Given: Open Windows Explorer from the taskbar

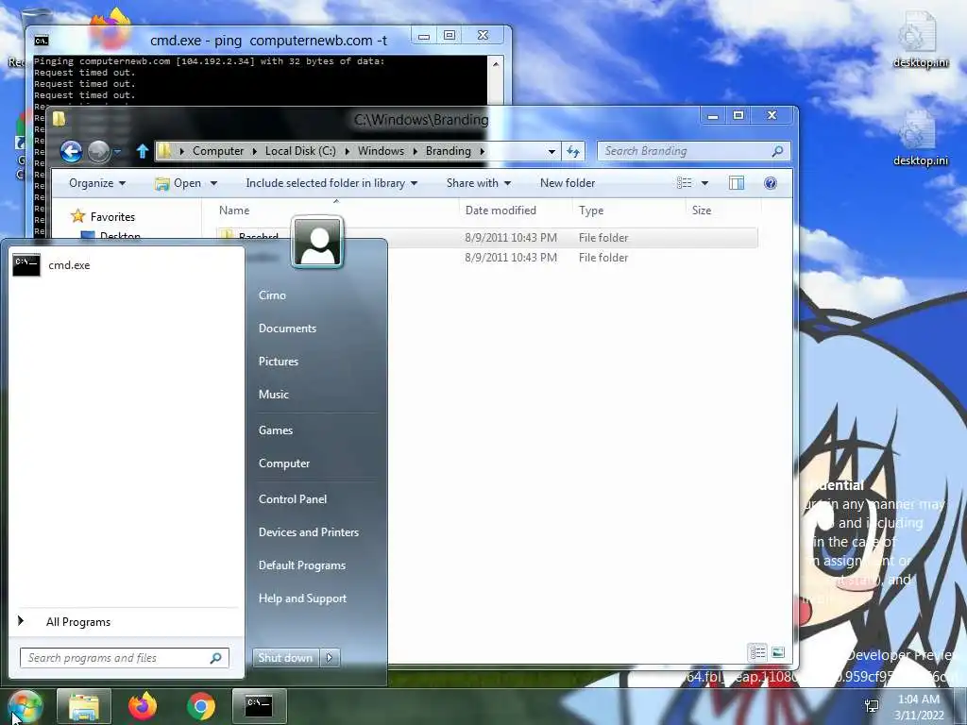Looking at the screenshot, I should click(x=84, y=706).
